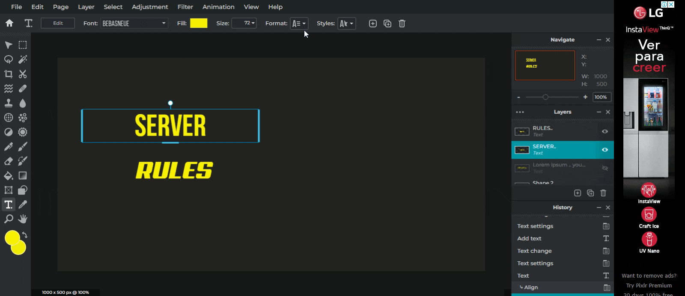The image size is (685, 296).
Task: Open the View menu
Action: pyautogui.click(x=251, y=7)
